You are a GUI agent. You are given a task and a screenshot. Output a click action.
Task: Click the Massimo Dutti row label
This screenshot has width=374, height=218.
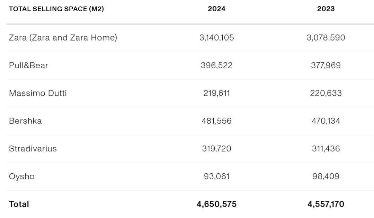click(x=38, y=93)
